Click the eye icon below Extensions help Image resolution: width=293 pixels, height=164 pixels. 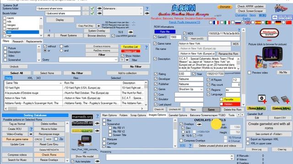point(147,13)
